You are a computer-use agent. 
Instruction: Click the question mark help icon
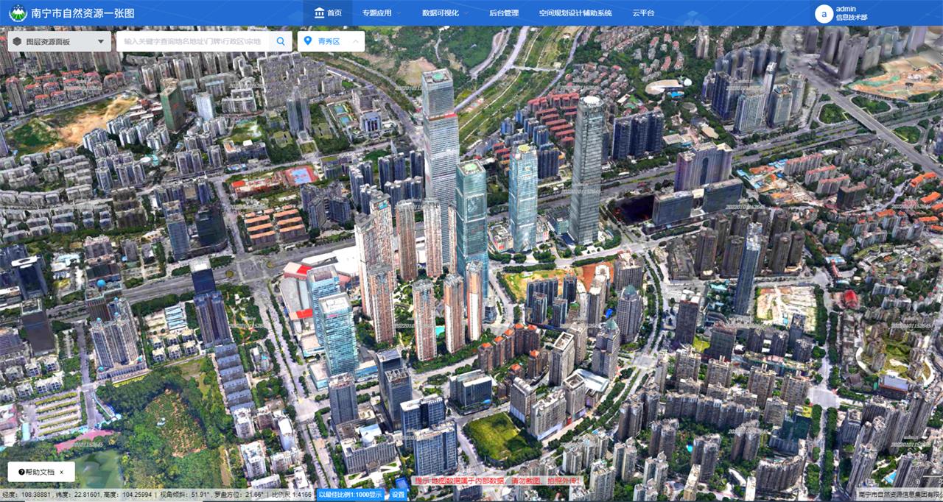pos(21,472)
